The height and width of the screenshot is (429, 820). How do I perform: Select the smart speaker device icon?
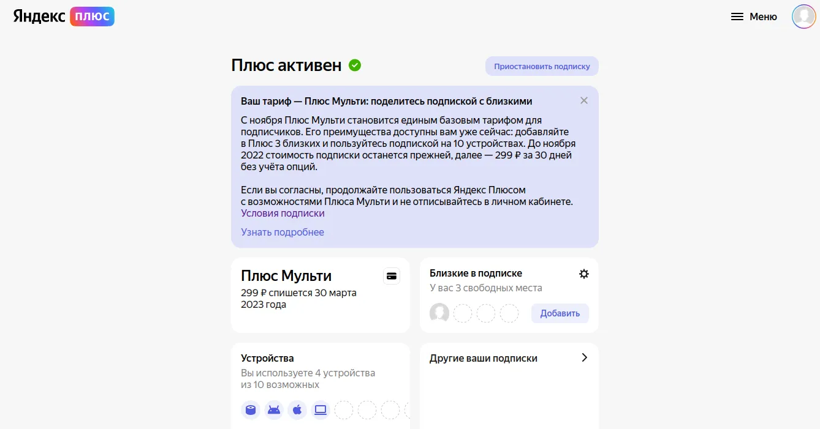pyautogui.click(x=251, y=410)
